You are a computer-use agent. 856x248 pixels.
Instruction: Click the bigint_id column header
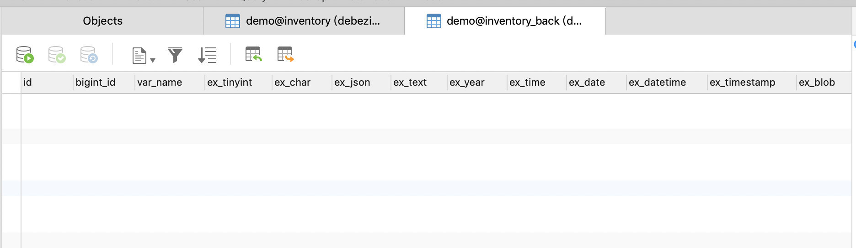(x=96, y=83)
